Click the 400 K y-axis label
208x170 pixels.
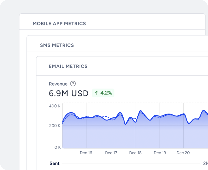click(x=55, y=106)
